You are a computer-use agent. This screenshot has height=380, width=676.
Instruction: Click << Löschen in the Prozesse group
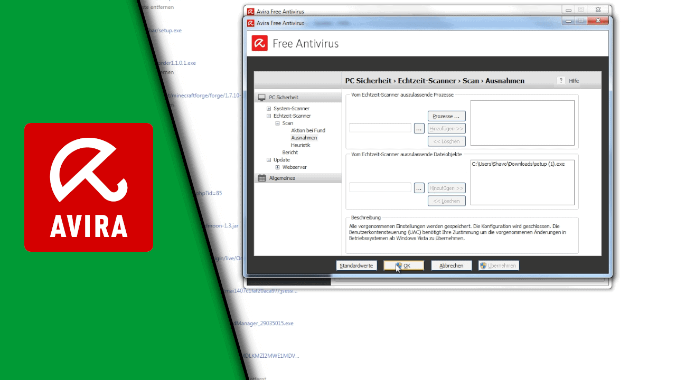(x=446, y=141)
